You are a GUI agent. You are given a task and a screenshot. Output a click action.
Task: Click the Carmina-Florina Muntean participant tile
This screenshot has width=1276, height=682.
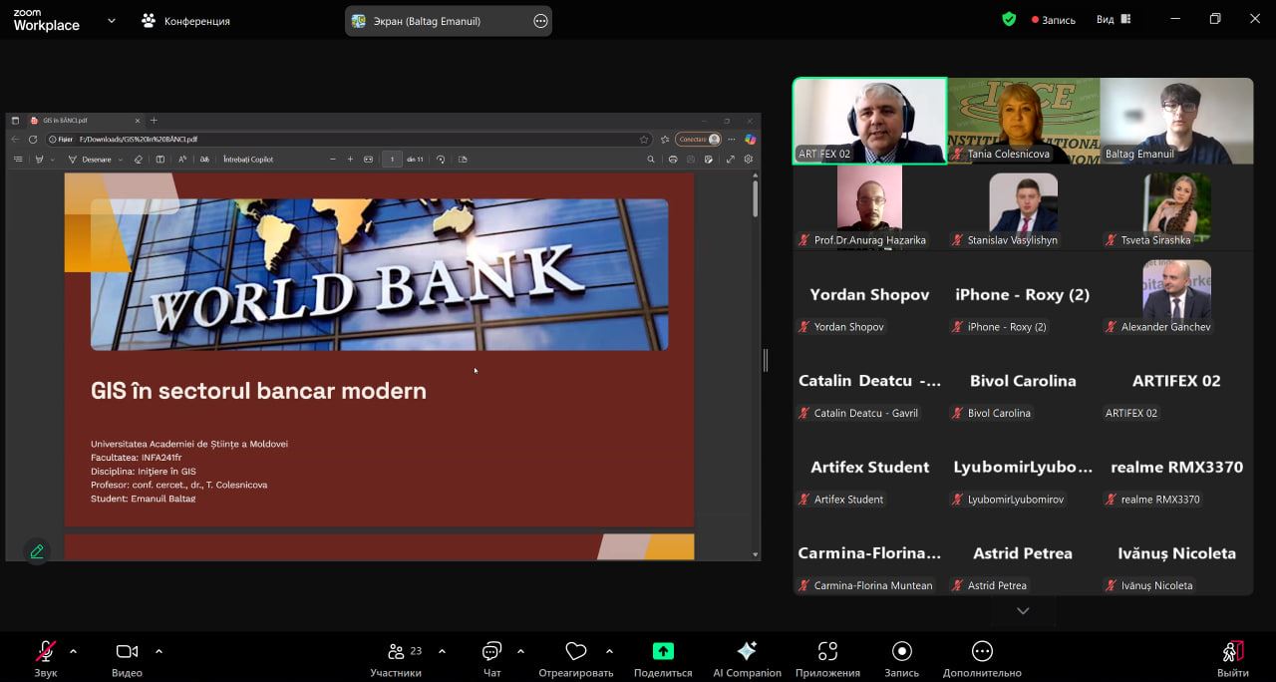pos(869,553)
